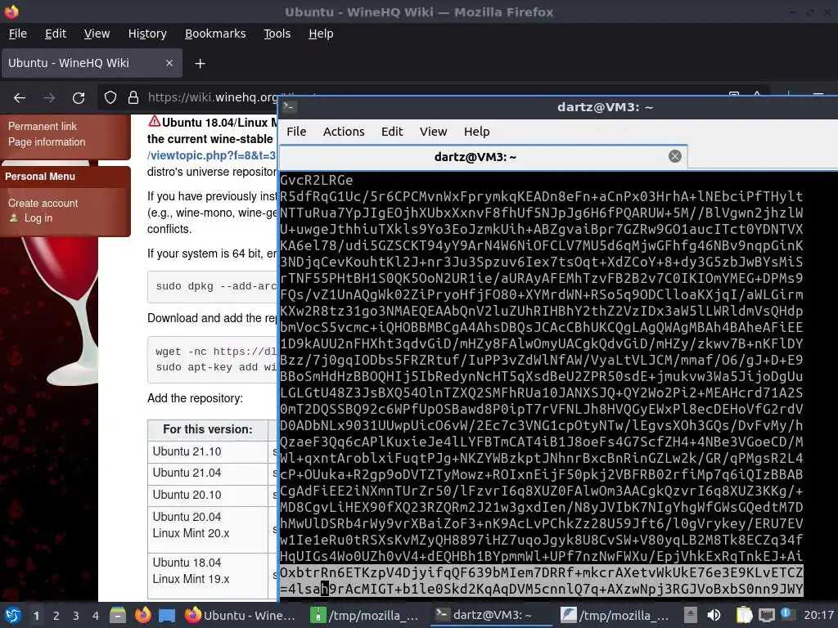Open the tracking protection shield icon
Viewport: 838px width, 628px height.
(110, 98)
